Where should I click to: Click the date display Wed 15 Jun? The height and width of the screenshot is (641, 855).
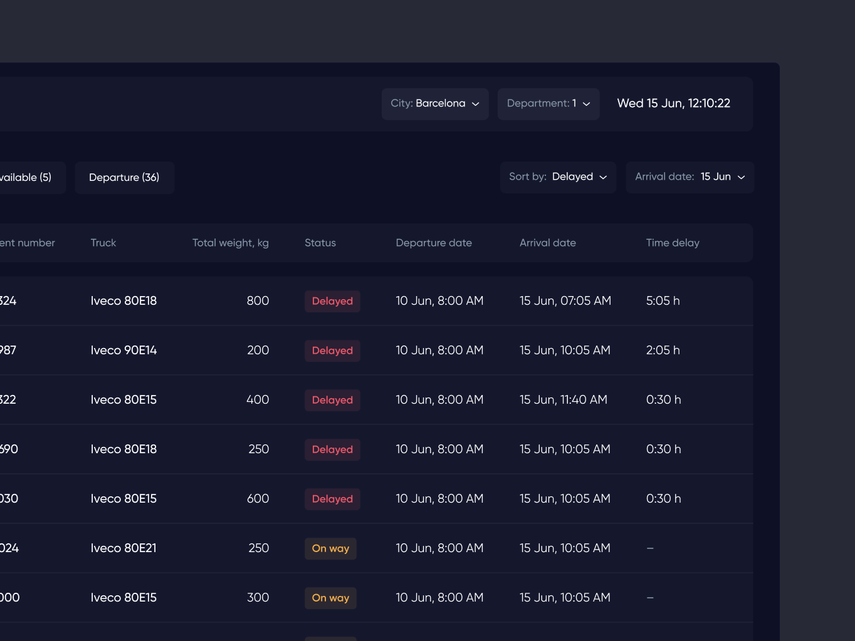[x=673, y=103]
